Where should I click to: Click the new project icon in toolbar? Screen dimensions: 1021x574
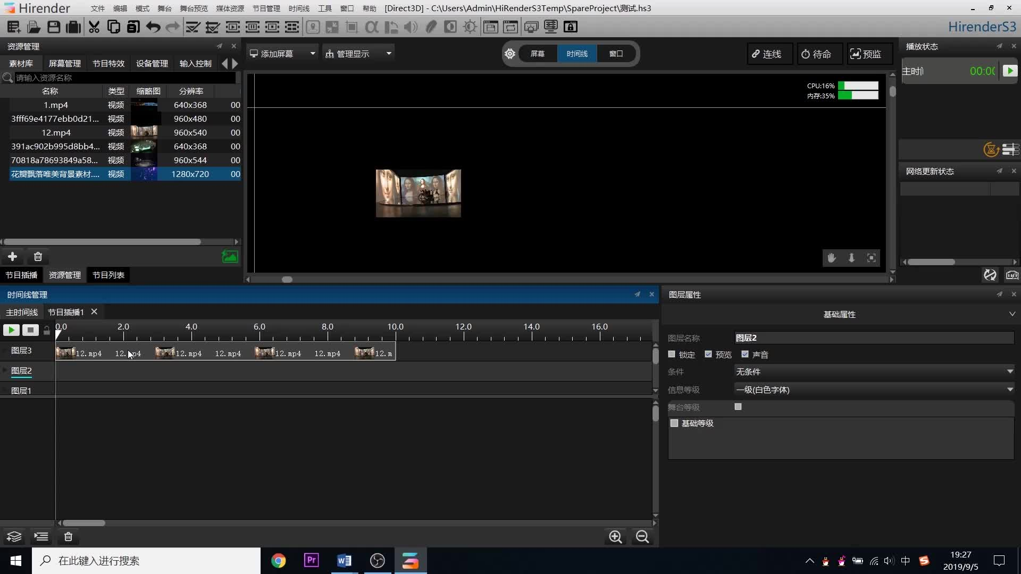point(14,27)
